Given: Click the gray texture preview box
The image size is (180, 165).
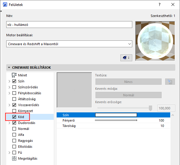Looking at the screenshot, I should 74,90.
